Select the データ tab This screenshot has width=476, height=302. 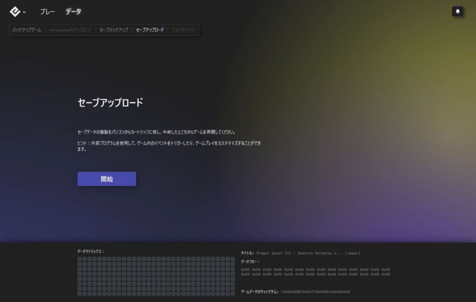coord(73,12)
